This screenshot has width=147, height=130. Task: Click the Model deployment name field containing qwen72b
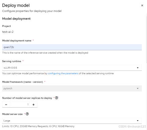[x=72, y=47]
